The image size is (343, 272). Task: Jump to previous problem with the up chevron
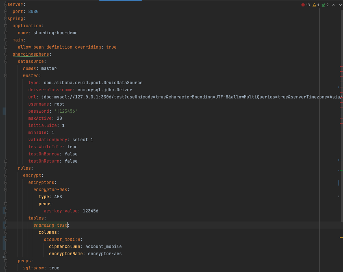point(333,5)
